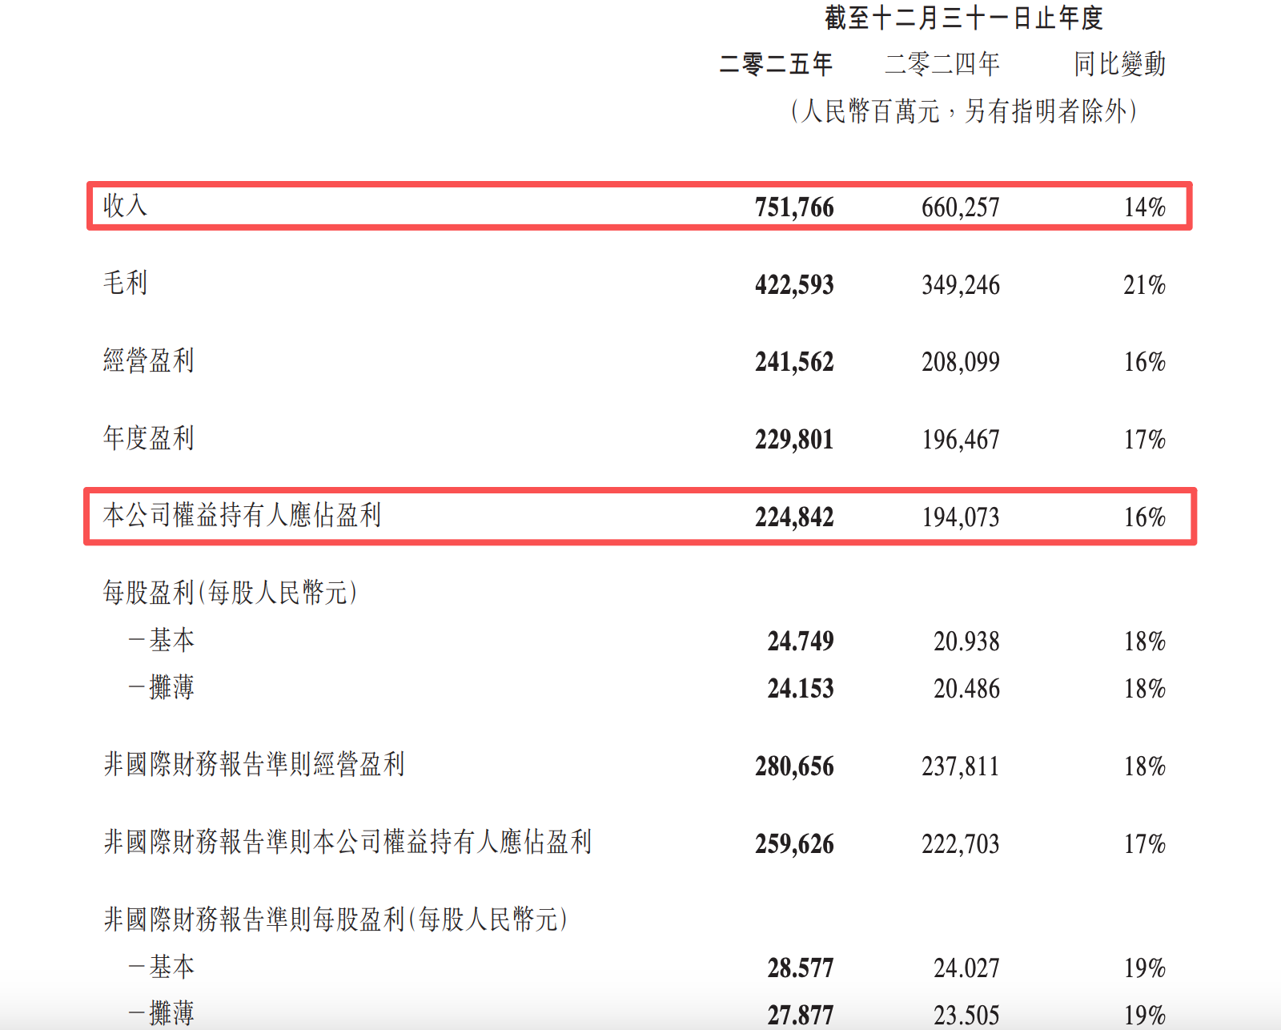This screenshot has height=1030, width=1281.
Task: Click the 二零二五年 column header
Action: click(x=776, y=64)
